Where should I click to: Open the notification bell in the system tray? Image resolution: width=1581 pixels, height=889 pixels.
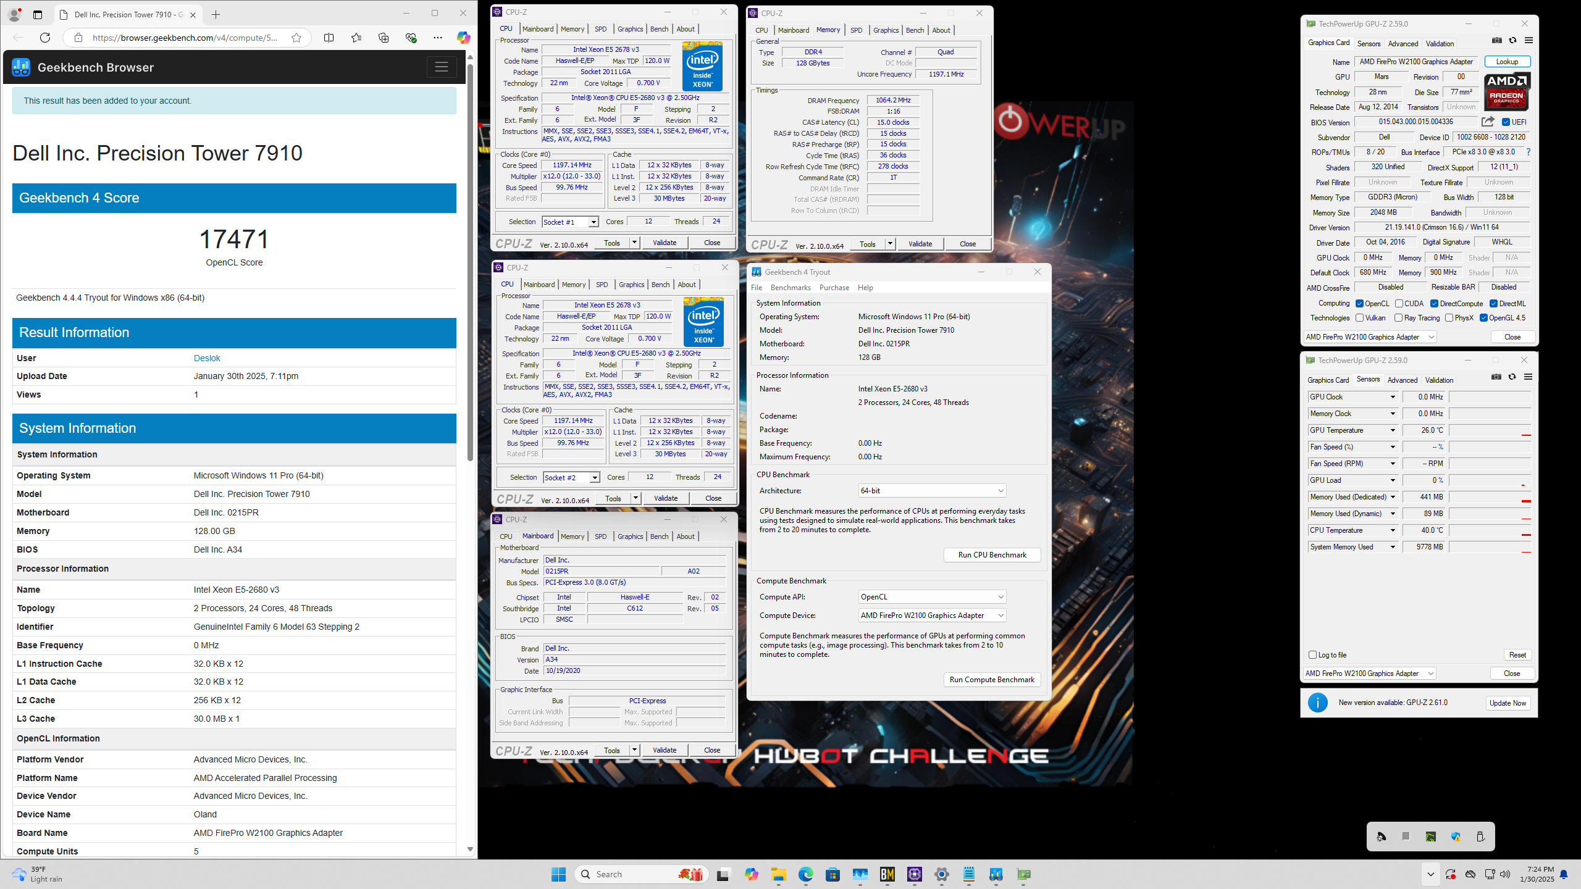click(x=1564, y=874)
